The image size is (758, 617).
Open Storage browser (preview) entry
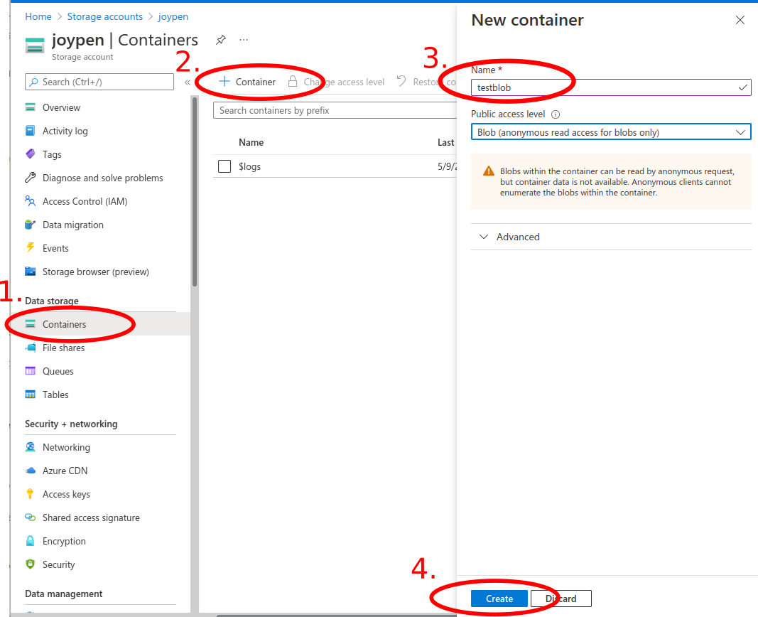[x=96, y=272]
